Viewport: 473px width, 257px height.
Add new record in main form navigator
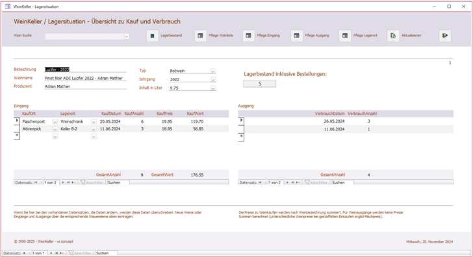tap(62, 253)
